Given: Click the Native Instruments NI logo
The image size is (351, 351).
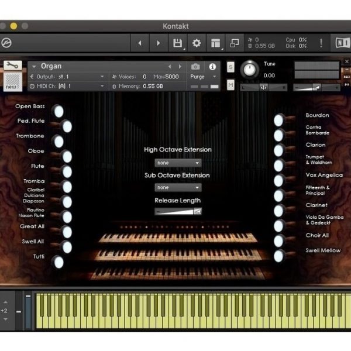Looking at the screenshot, I should pyautogui.click(x=342, y=43).
